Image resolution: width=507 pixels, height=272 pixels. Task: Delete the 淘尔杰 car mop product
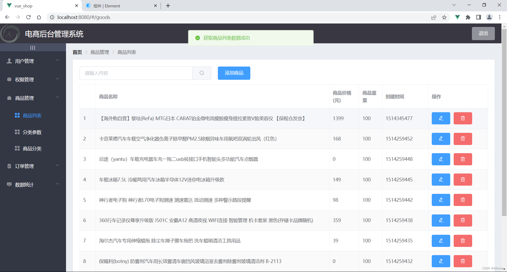[463, 241]
